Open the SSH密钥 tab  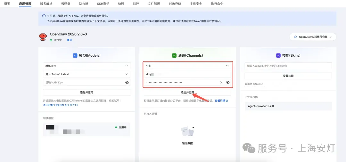pos(103,4)
